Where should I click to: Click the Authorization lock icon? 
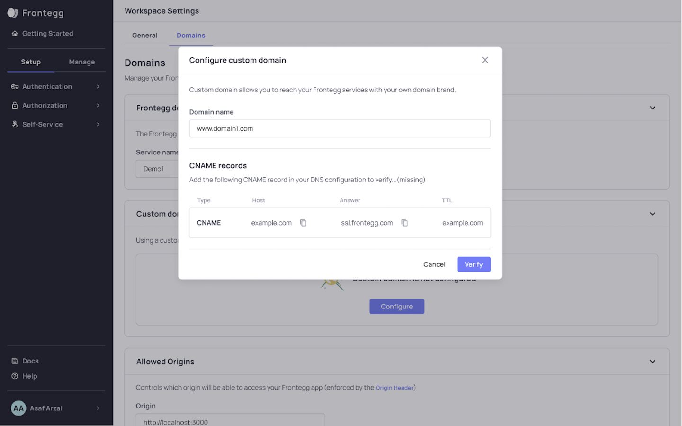(15, 106)
